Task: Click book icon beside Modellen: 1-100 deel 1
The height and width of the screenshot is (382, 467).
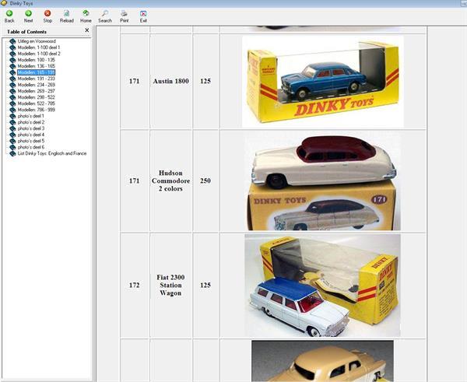Action: [12, 47]
